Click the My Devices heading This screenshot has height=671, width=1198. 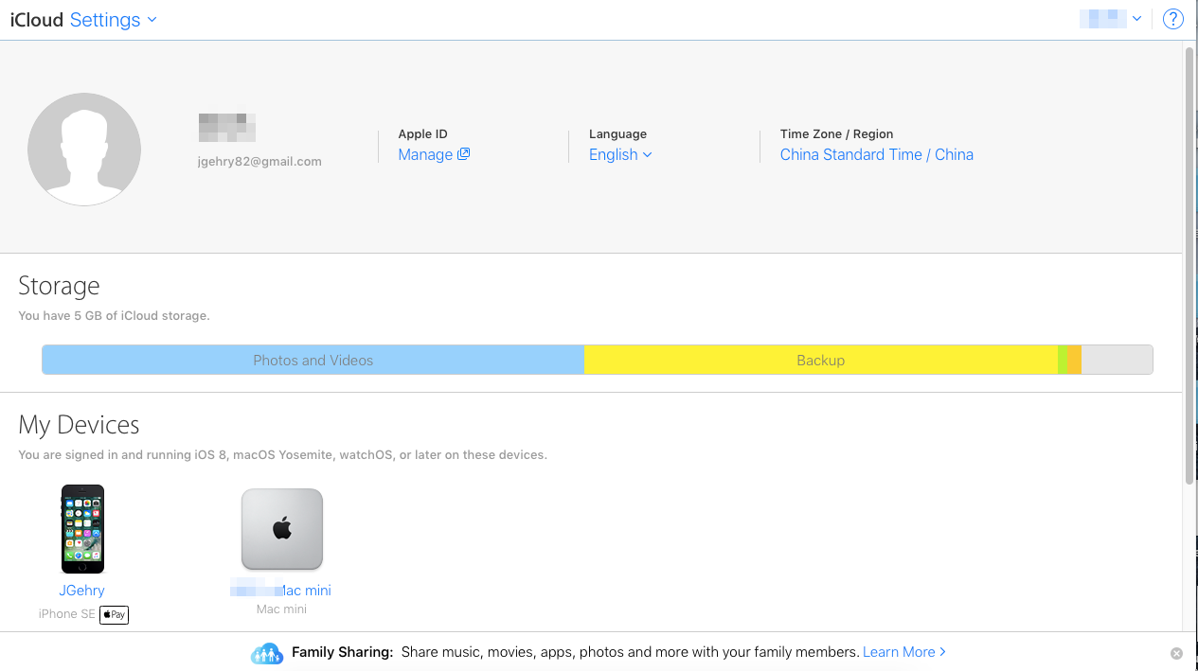79,425
